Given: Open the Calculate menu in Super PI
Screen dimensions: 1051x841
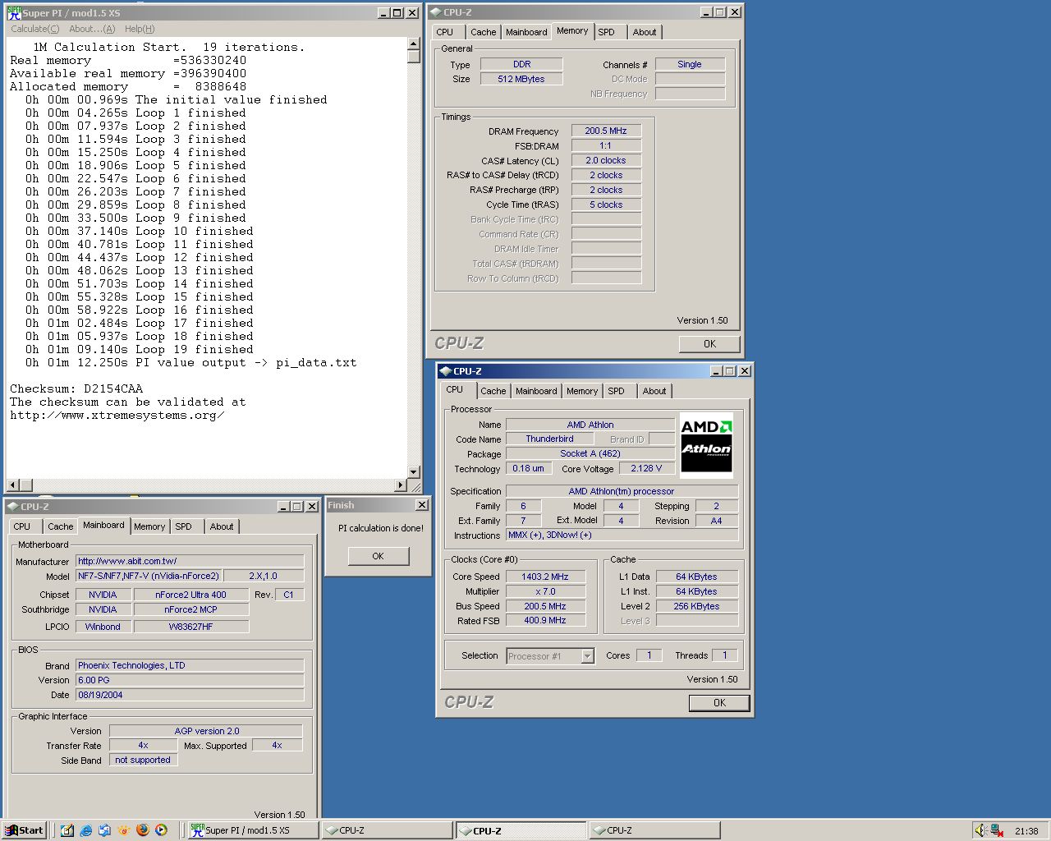Looking at the screenshot, I should 34,29.
